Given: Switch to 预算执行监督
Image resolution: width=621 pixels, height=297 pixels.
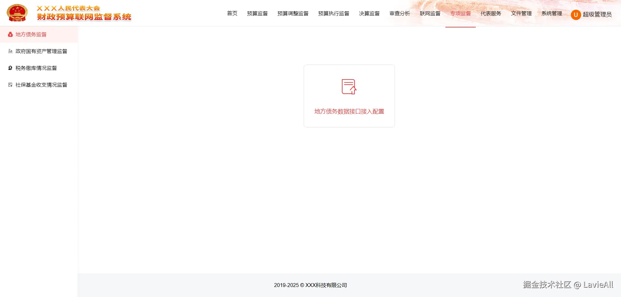Looking at the screenshot, I should [x=334, y=14].
